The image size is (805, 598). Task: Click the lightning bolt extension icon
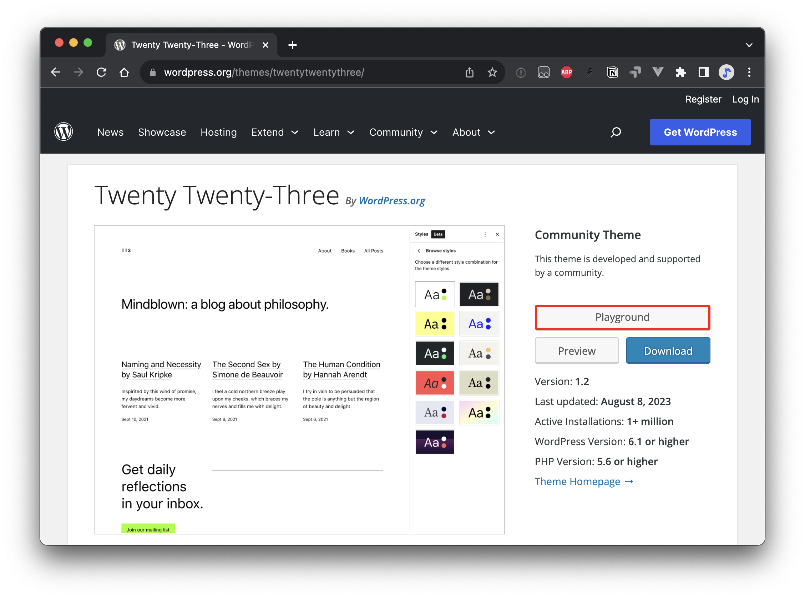click(x=589, y=72)
